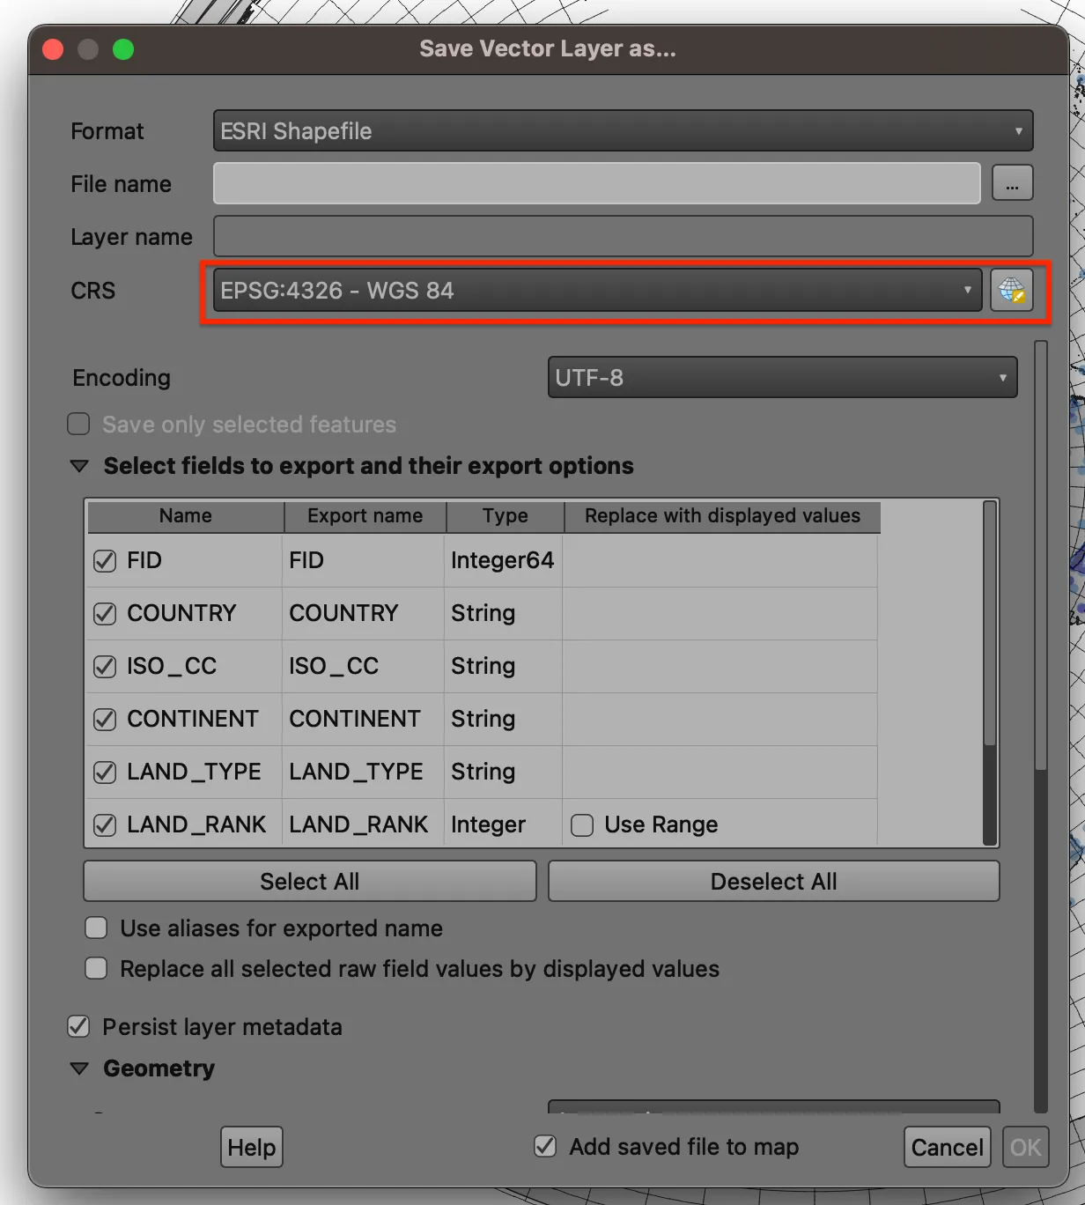Cancel the save dialog
This screenshot has height=1205, width=1085.
pos(946,1147)
